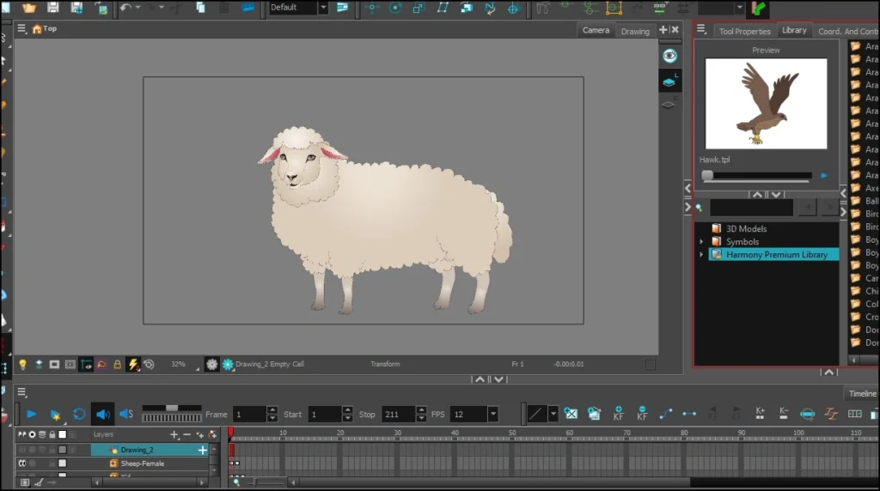Viewport: 880px width, 491px height.
Task: Expand the Harmony Premium Library folder
Action: (x=701, y=254)
